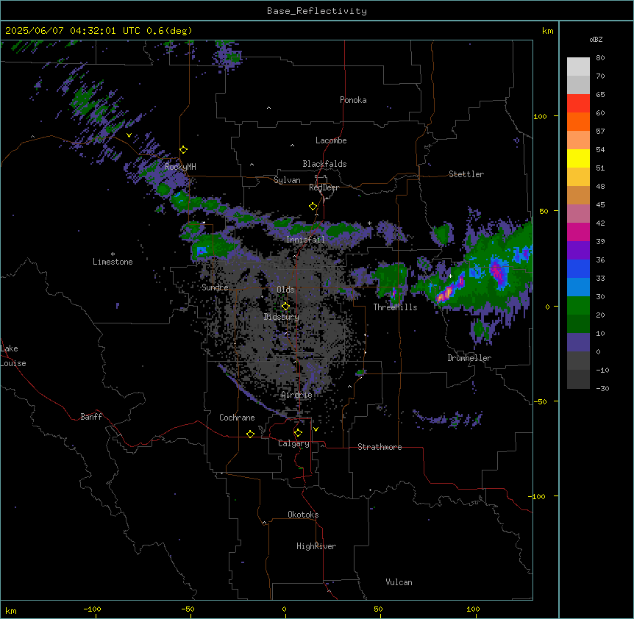Click the Okotoks map label
634x619 pixels.
point(303,515)
